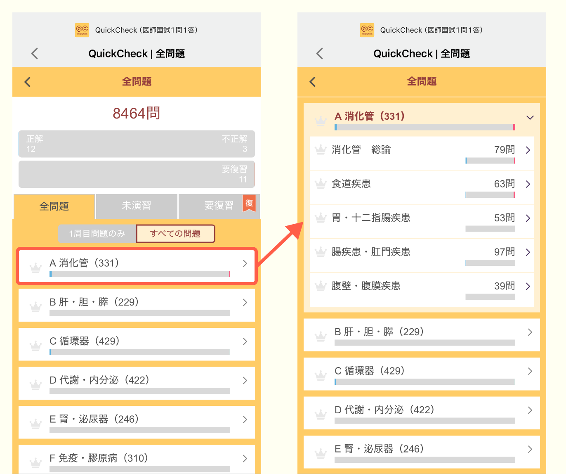Image resolution: width=566 pixels, height=474 pixels.
Task: Tap the 正解 / 不正解 statistics bar
Action: (x=137, y=144)
